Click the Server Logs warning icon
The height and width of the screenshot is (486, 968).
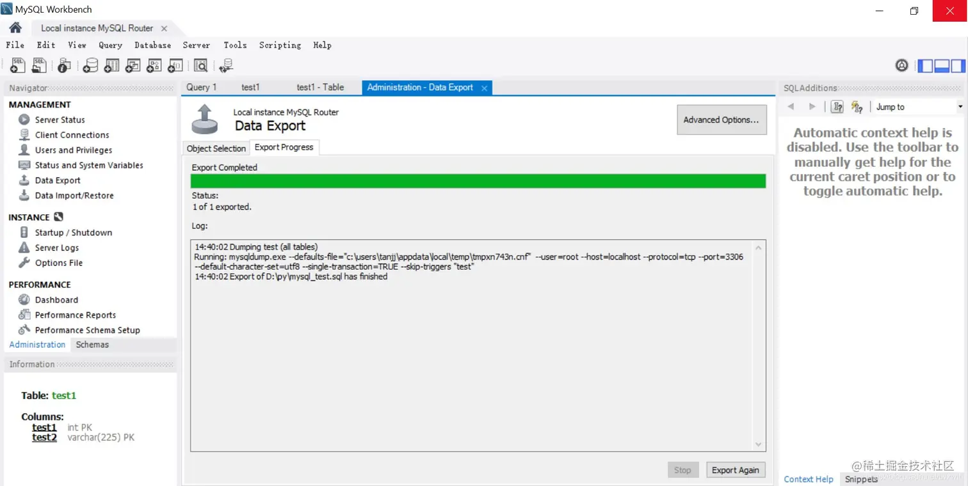tap(24, 247)
